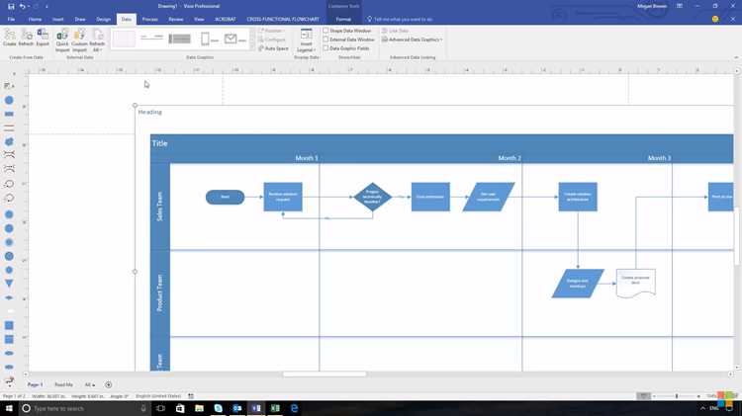Screen dimensions: 742x416
Task: Switch to the Process ribbon tab
Action: [149, 20]
